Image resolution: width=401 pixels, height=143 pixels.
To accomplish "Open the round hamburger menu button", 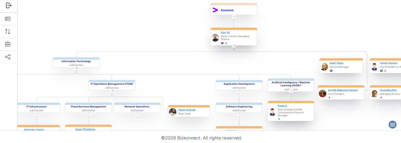I will (x=392, y=125).
